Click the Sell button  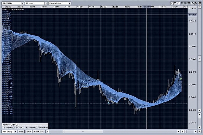[29, 131]
